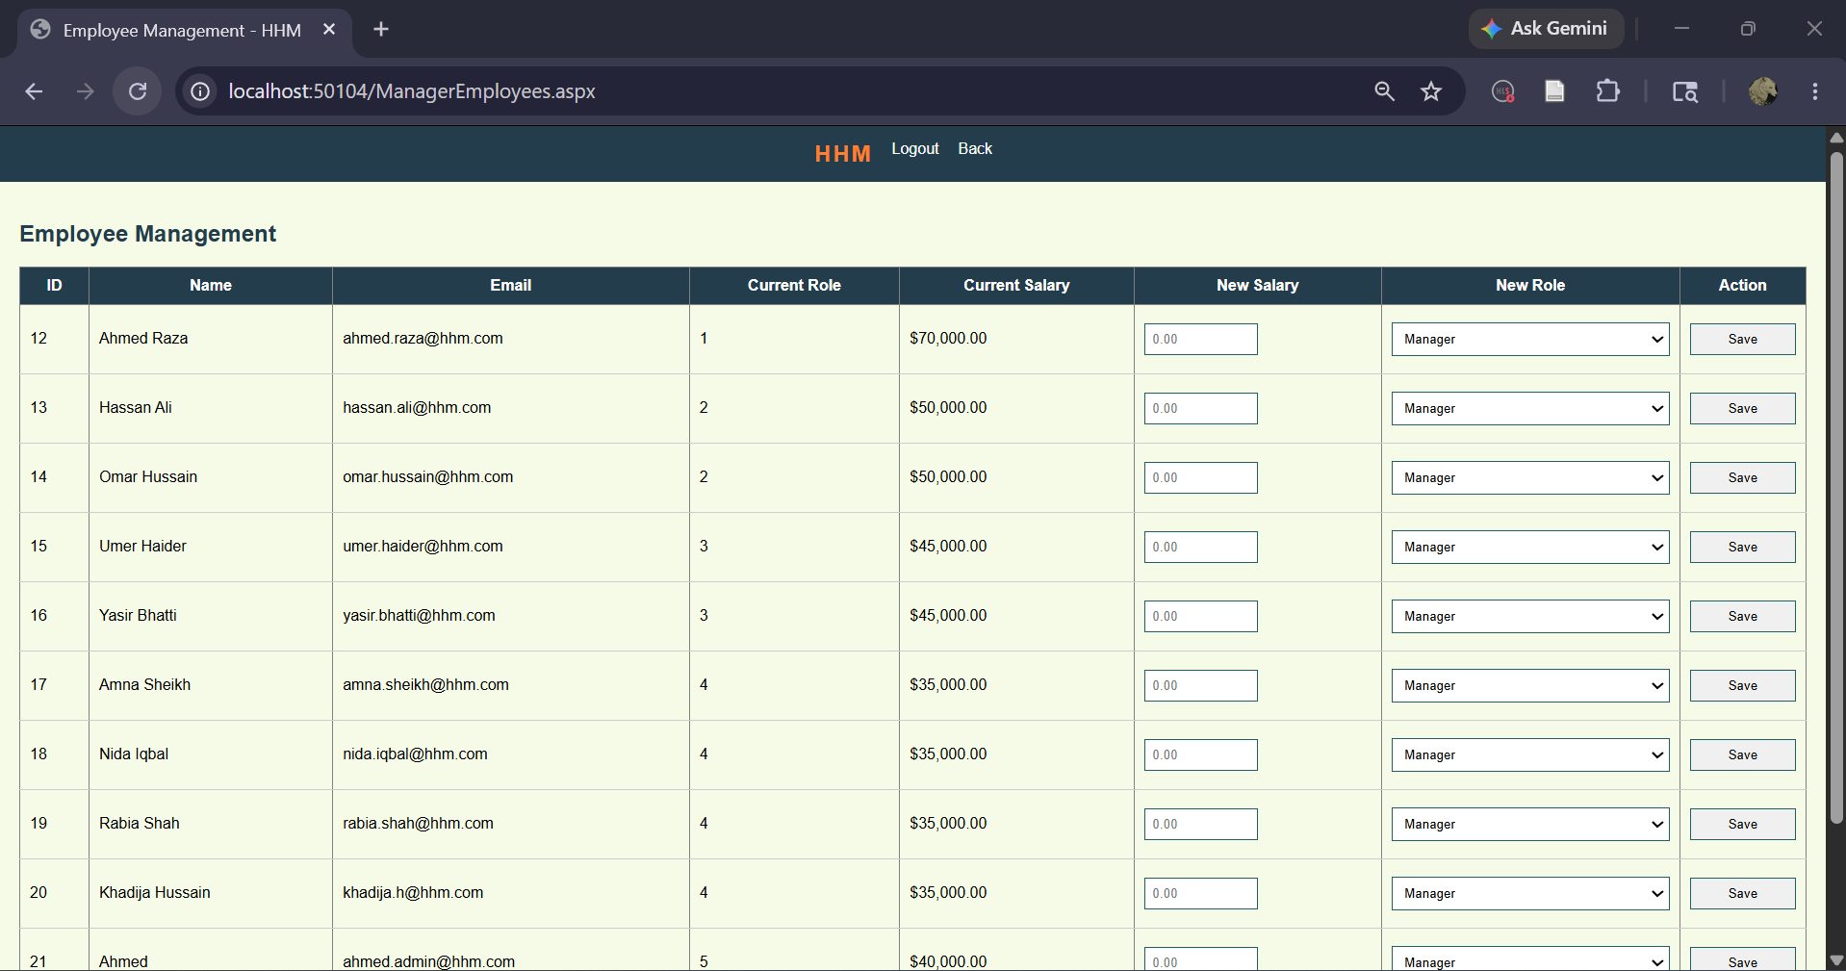Click the Back navigation link
This screenshot has height=971, width=1846.
click(x=975, y=148)
